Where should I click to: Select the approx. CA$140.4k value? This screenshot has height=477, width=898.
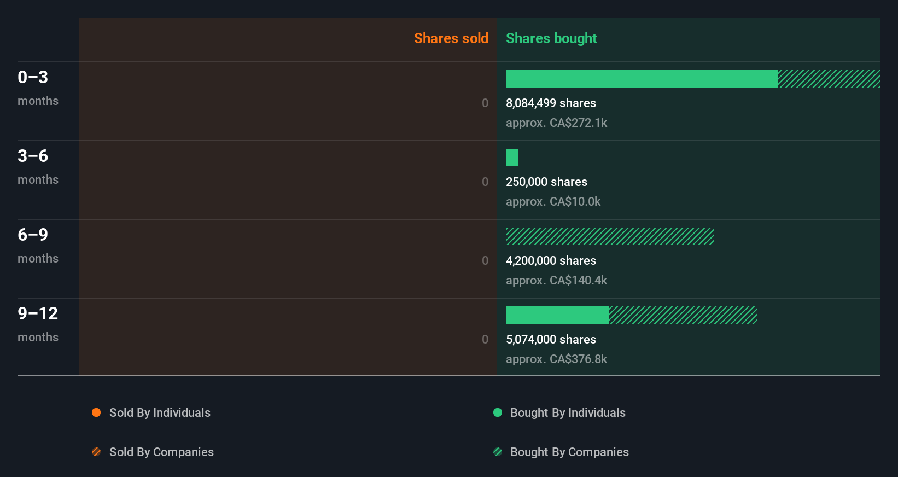tap(556, 281)
